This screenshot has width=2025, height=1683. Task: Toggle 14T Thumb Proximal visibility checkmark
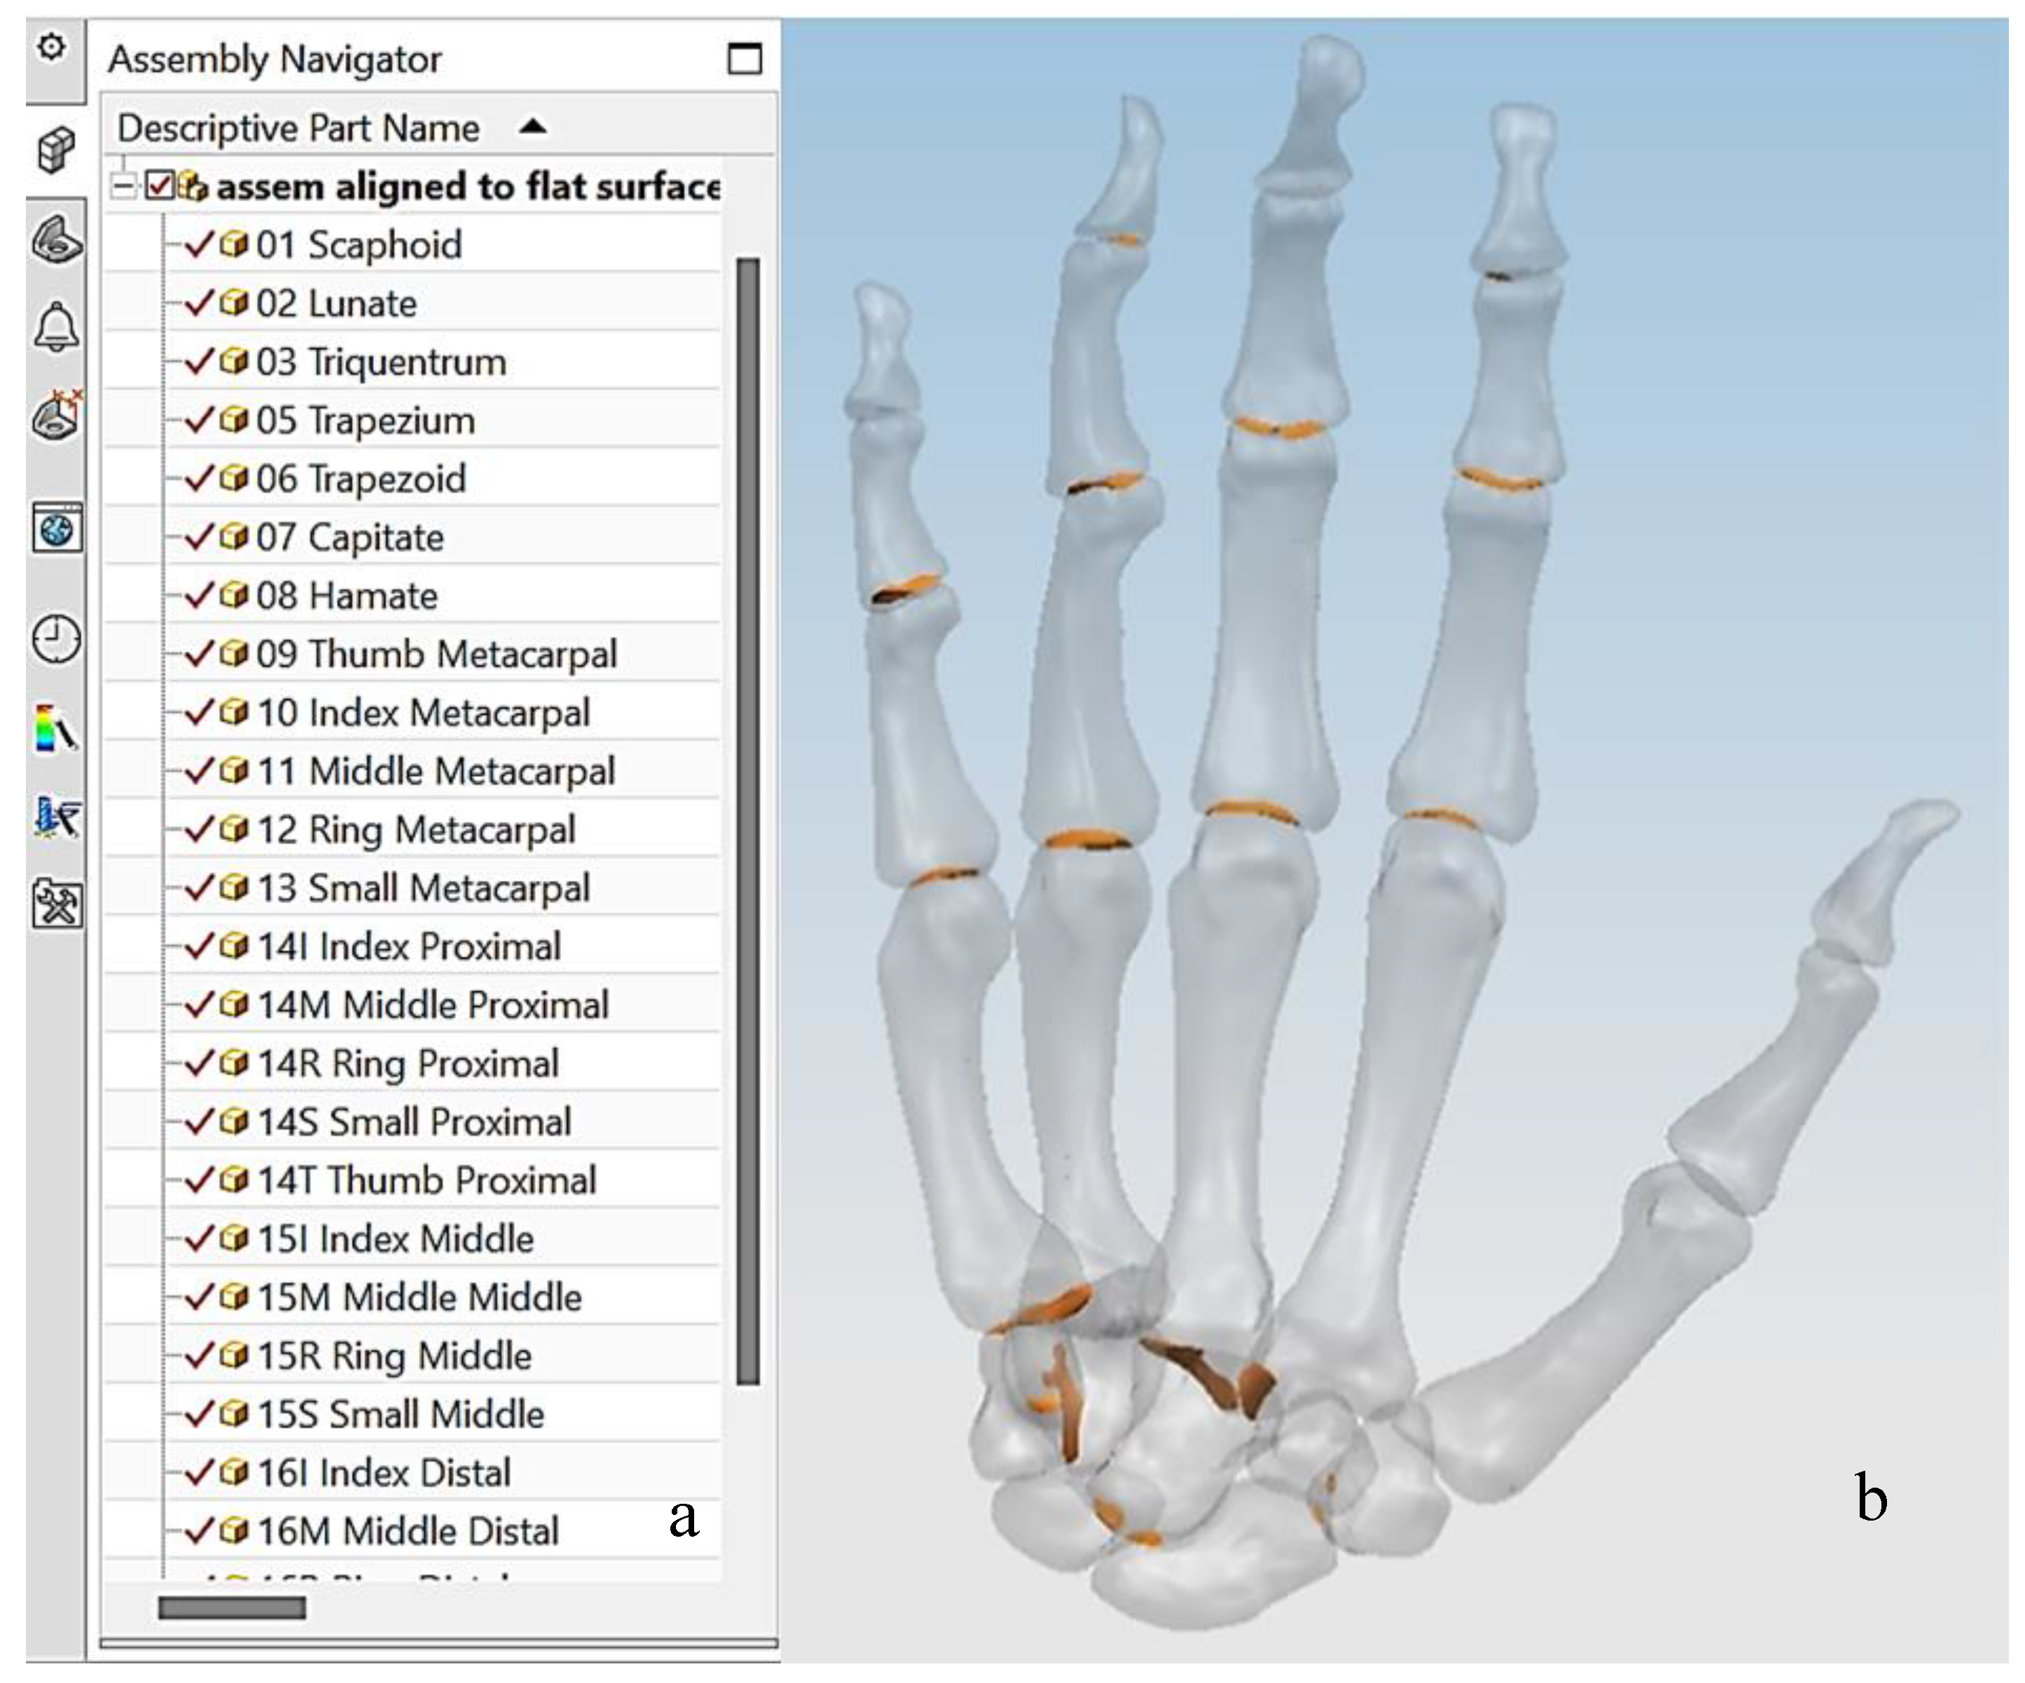[199, 1180]
